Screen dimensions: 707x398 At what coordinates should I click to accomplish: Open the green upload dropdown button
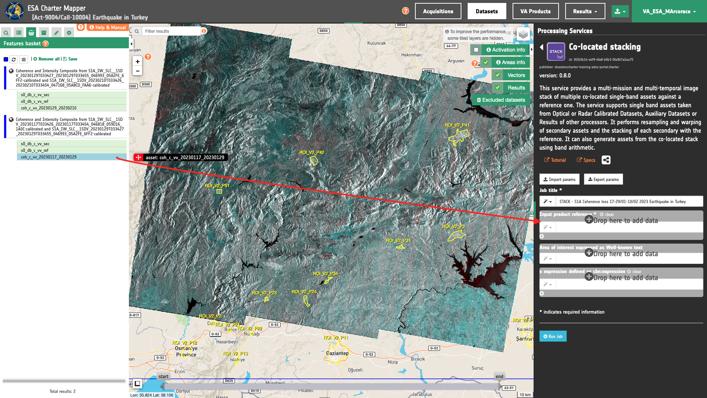620,11
